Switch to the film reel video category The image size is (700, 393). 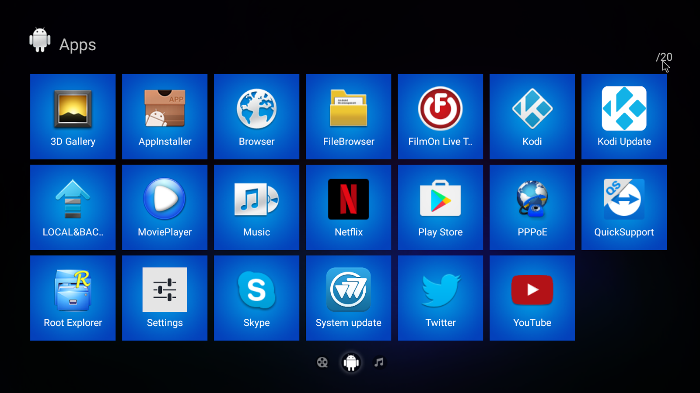[322, 362]
